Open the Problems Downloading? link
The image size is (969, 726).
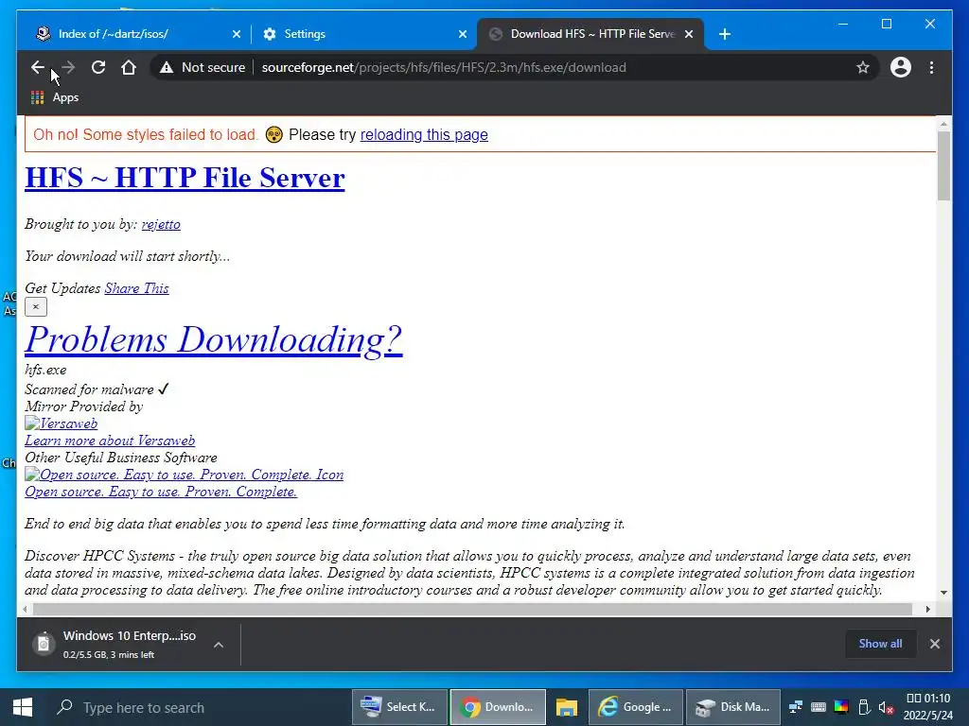[x=213, y=339]
